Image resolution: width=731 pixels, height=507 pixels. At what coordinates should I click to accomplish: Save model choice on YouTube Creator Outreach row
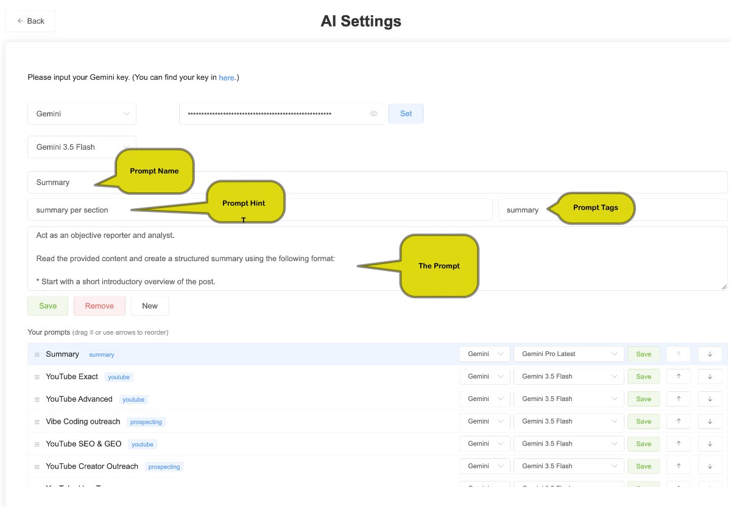(x=644, y=466)
